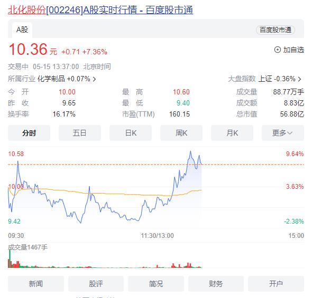Click the 成交额 value 8.83亿
This screenshot has height=298, width=312.
coord(294,103)
